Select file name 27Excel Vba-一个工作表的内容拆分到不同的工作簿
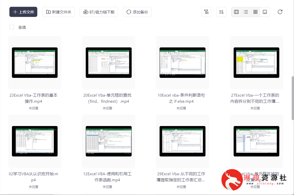 pos(255,98)
